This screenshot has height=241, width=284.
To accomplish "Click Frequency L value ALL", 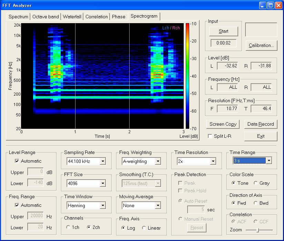I will [x=227, y=87].
